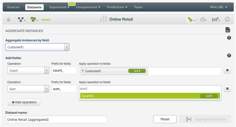Viewport: 236px width, 127px height.
Task: Click the NEW badge above Supervised
Action: coord(72,4)
